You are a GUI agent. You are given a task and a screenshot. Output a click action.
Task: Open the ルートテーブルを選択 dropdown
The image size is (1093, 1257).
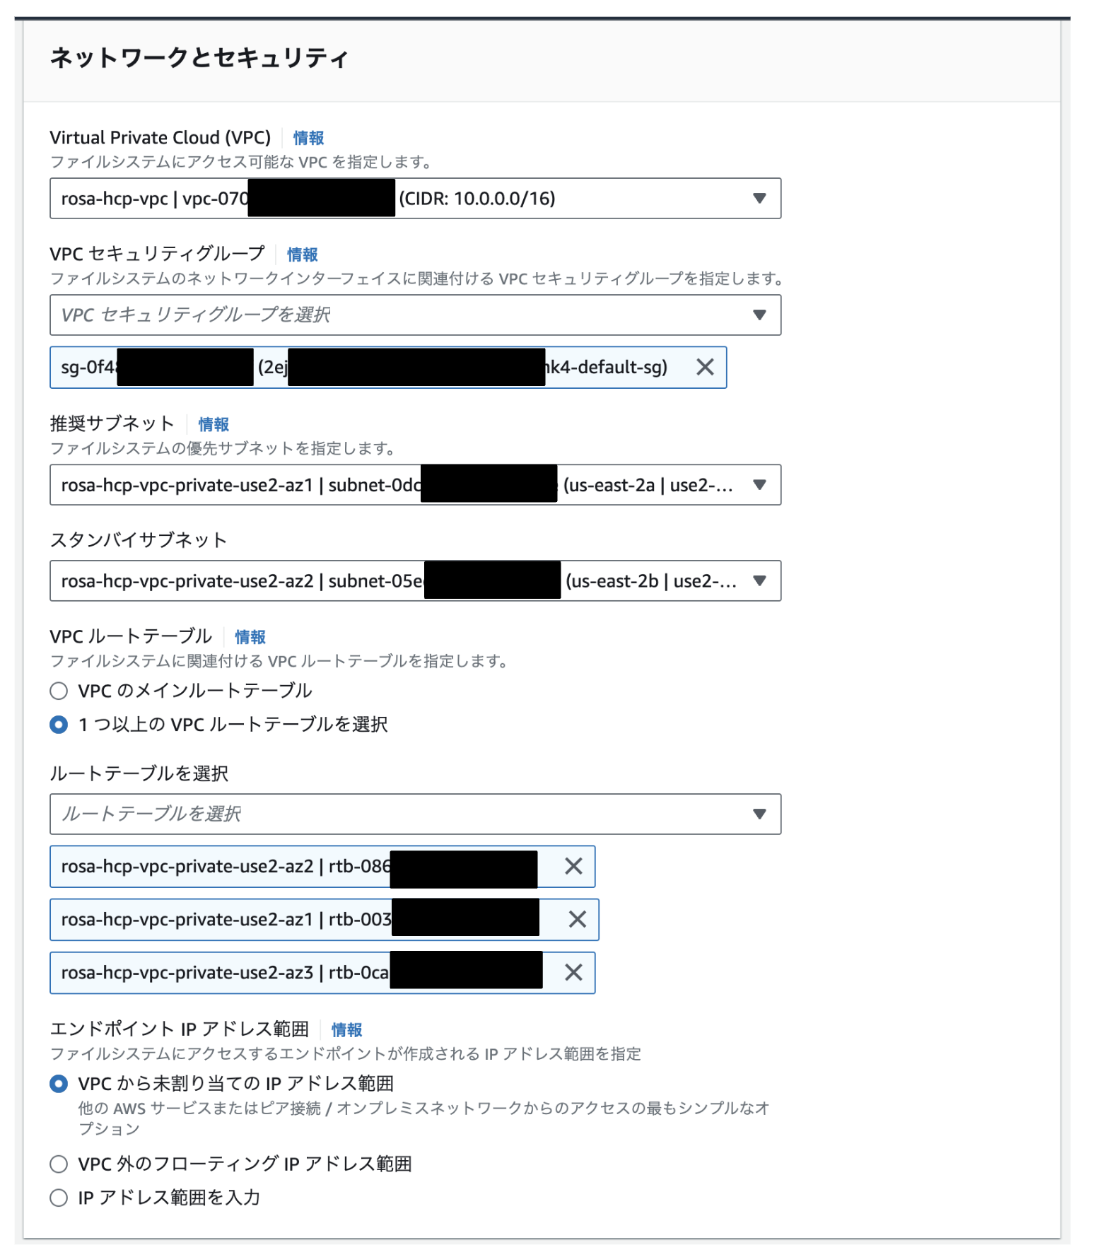pyautogui.click(x=415, y=814)
